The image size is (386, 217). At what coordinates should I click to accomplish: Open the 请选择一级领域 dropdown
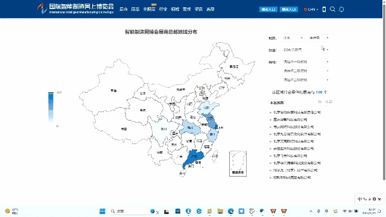coord(306,61)
